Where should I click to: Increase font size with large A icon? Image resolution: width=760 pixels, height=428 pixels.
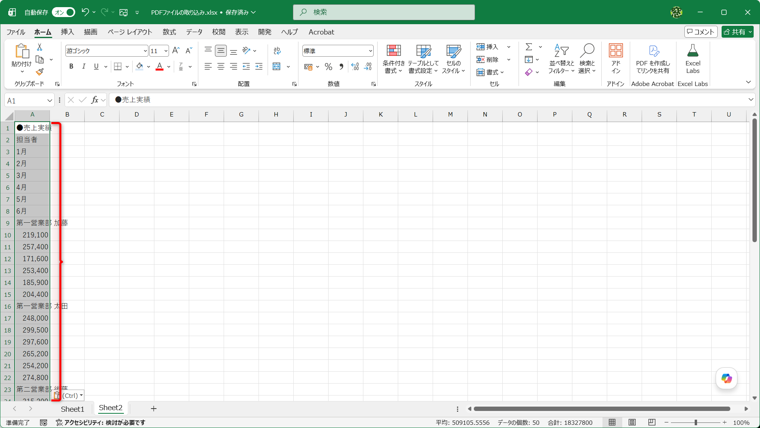(176, 50)
